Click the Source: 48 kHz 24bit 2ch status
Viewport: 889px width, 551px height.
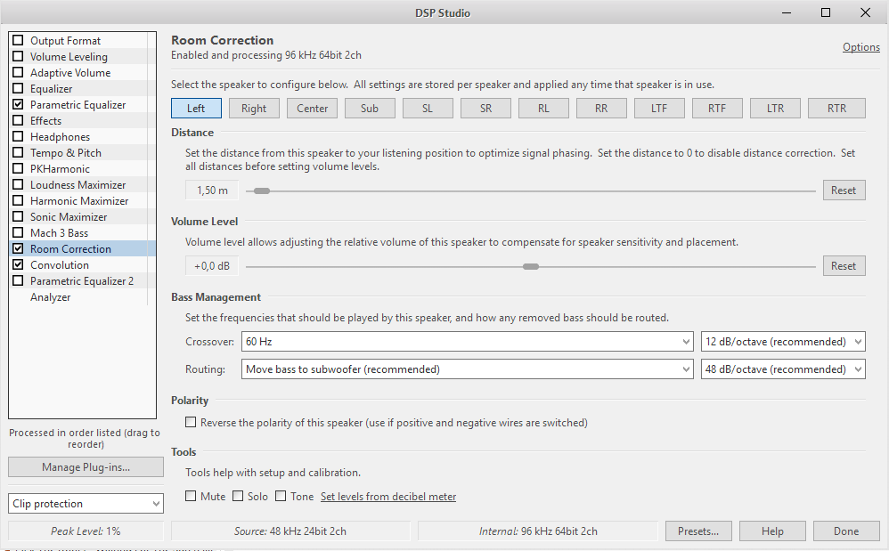pos(290,531)
